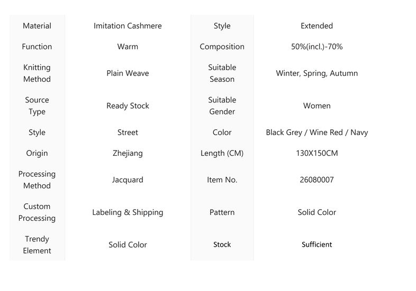The image size is (416, 291).
Task: Click the Zhejiang origin value
Action: click(128, 153)
